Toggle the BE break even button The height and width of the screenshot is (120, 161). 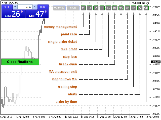tap(115, 8)
